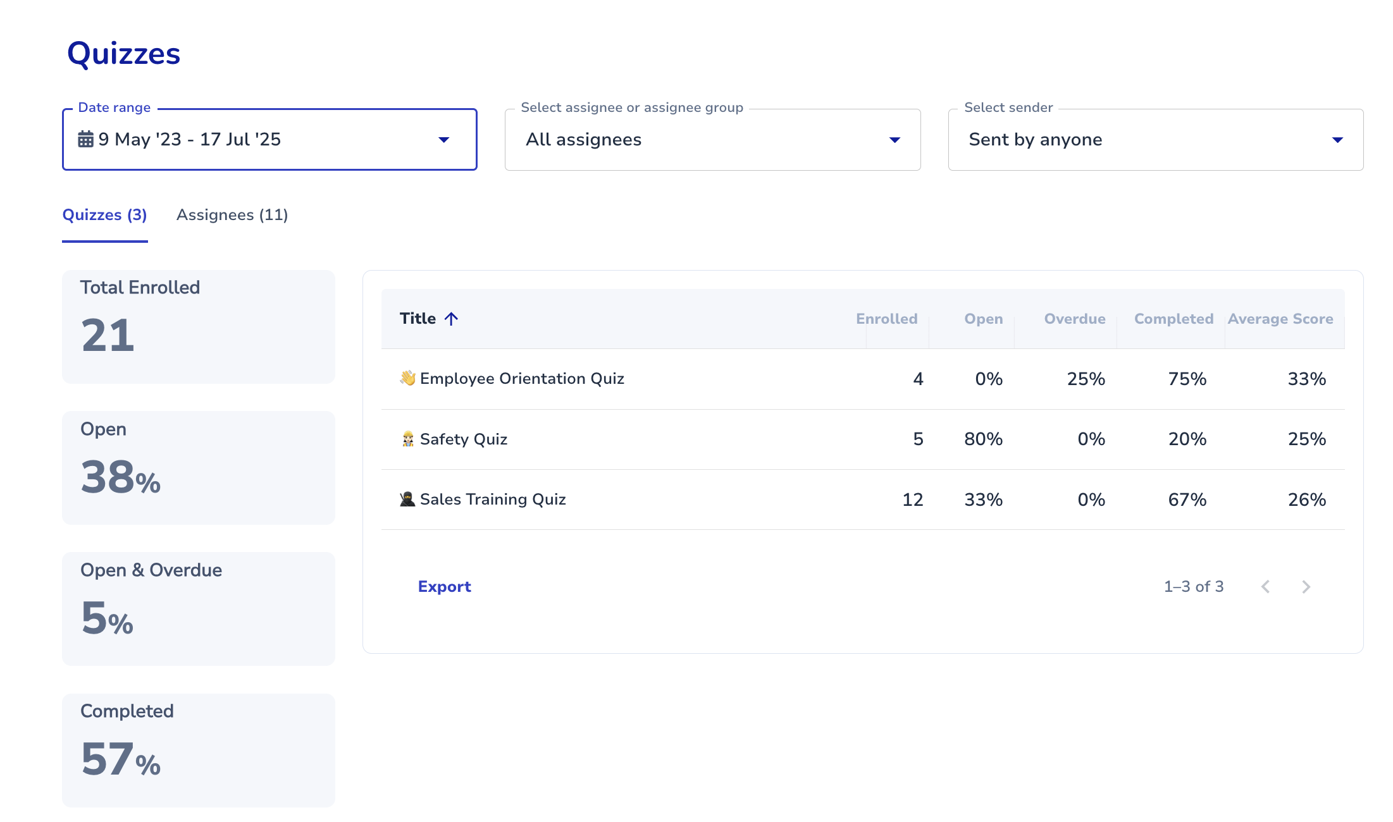Switch to the Assignees (11) tab
The image size is (1393, 822).
pos(232,215)
